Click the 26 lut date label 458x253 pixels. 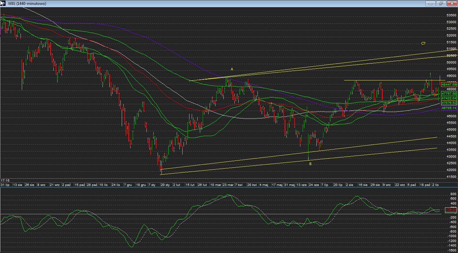pos(202,185)
